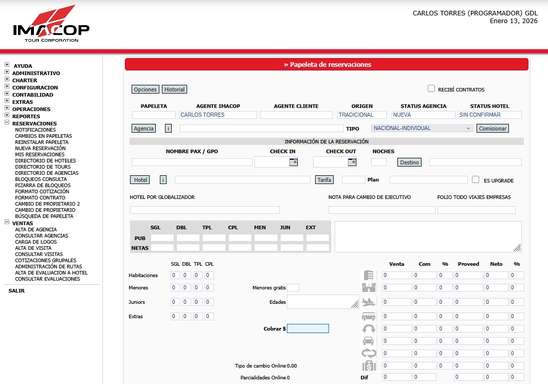Screen dimensions: 548x384
Task: Open the Check In calendar picker
Action: pos(293,162)
